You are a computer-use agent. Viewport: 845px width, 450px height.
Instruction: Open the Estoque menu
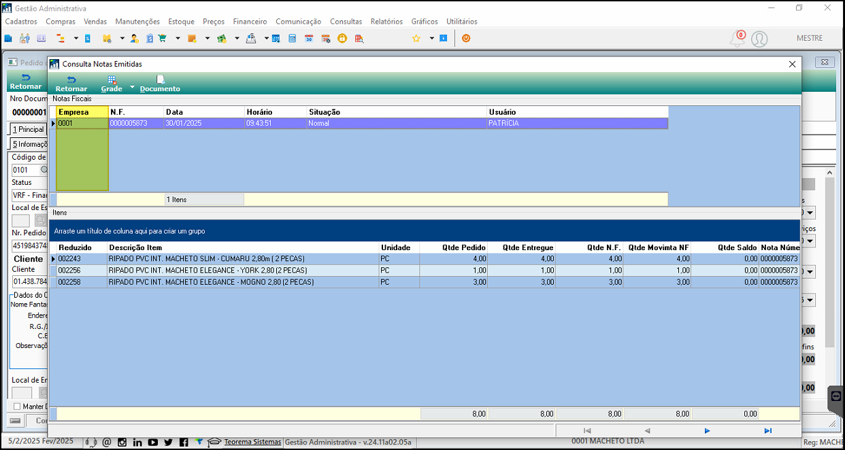[x=182, y=22]
